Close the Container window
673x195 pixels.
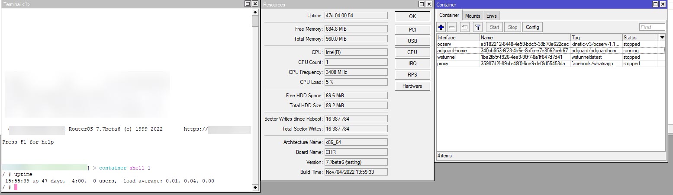tap(663, 4)
